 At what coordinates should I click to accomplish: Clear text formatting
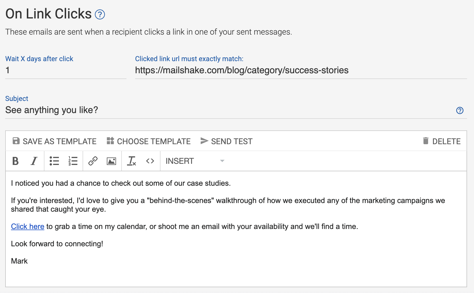(132, 161)
